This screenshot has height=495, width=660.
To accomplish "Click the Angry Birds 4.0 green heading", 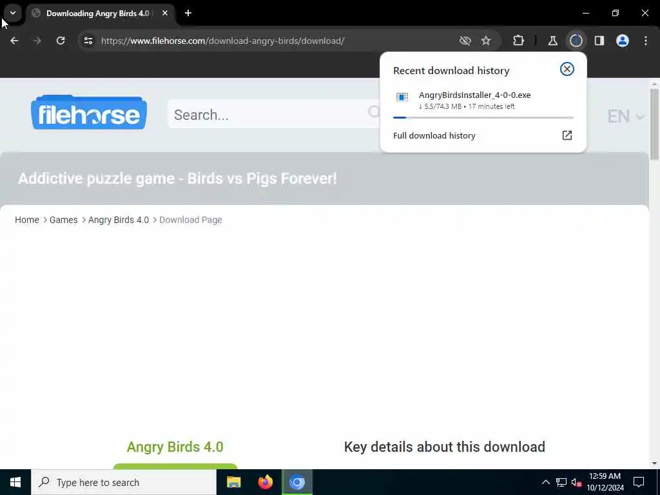I will (175, 447).
